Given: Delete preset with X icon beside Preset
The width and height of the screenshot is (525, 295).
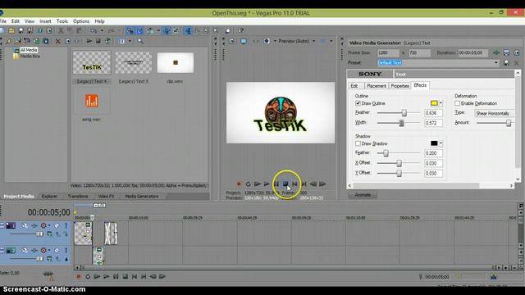Looking at the screenshot, I should 516,62.
